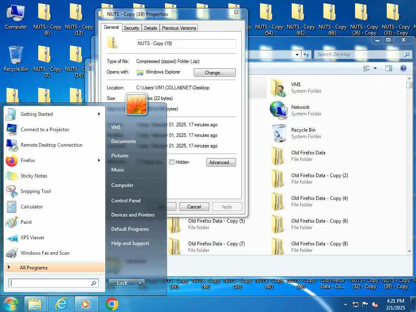The width and height of the screenshot is (416, 312).
Task: Select NUTS - Copy (6) desktop icon
Action: (47, 19)
